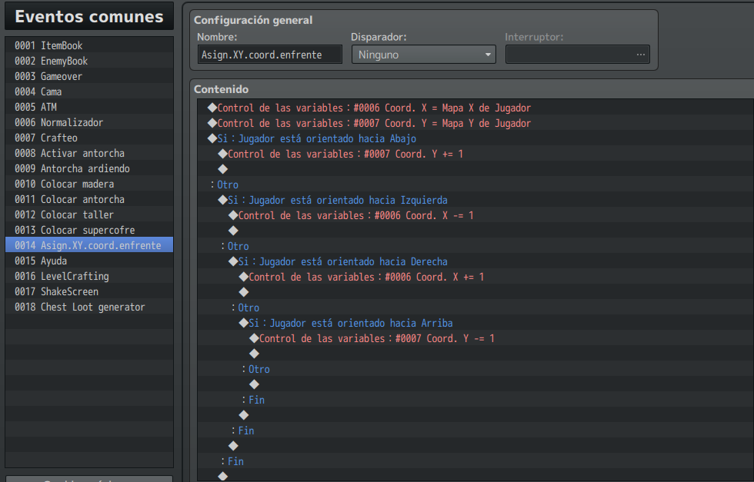Select the empty line under innermost Otro

[x=475, y=384]
